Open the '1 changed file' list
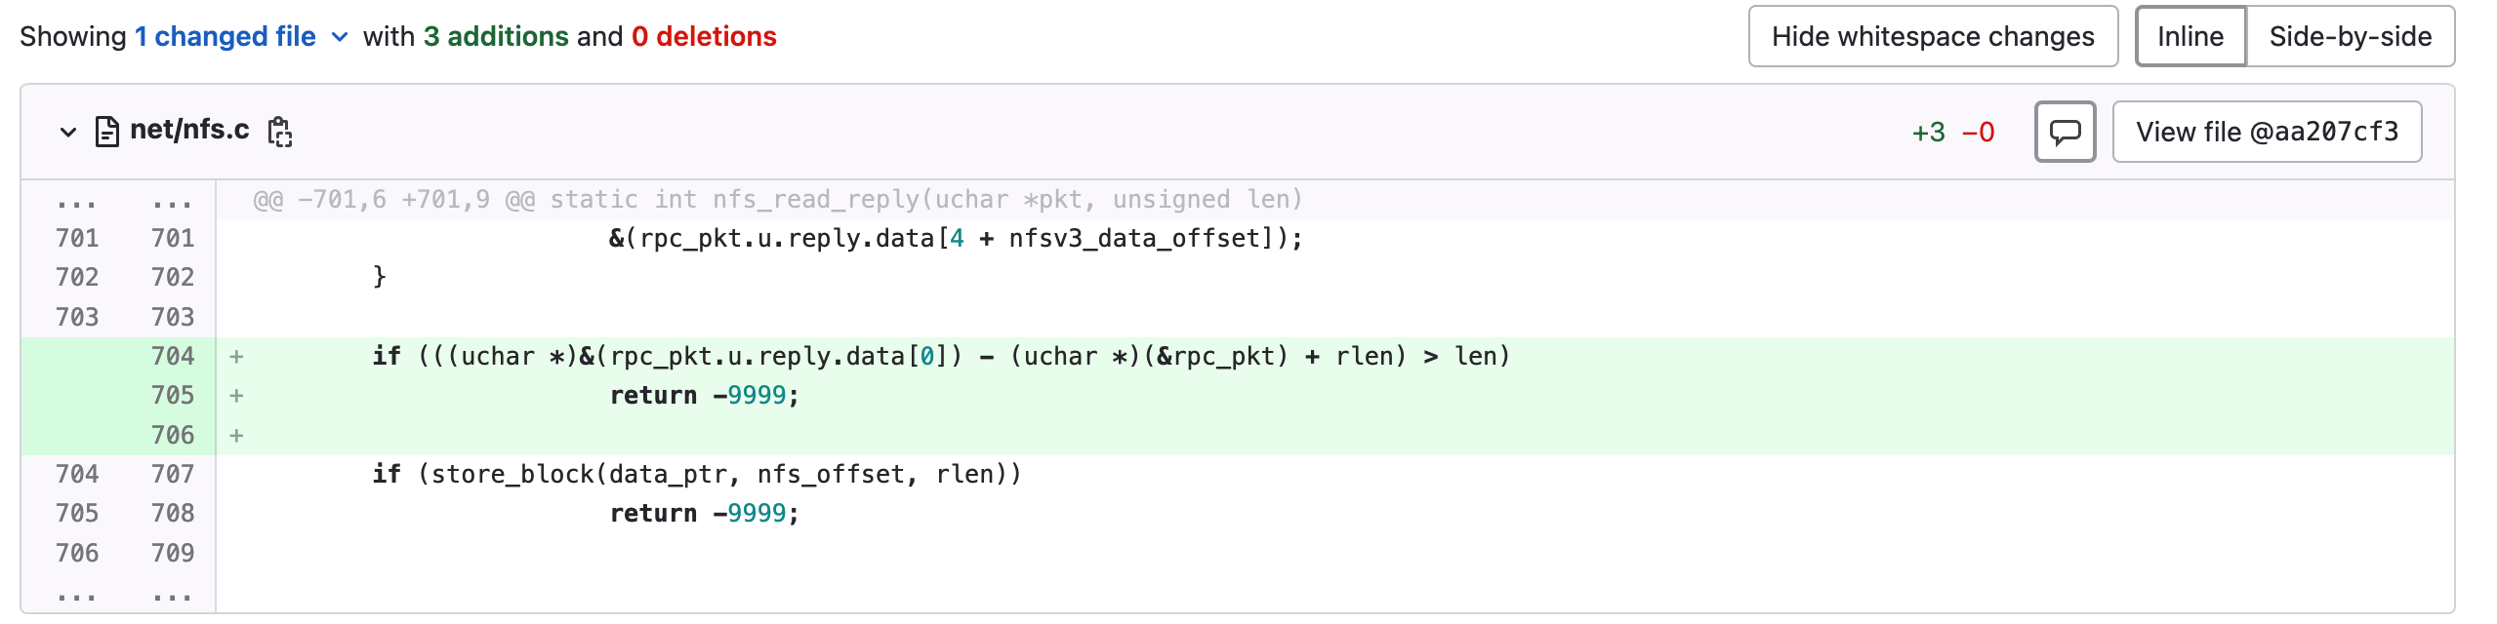Viewport: 2497px width, 624px height. (225, 37)
